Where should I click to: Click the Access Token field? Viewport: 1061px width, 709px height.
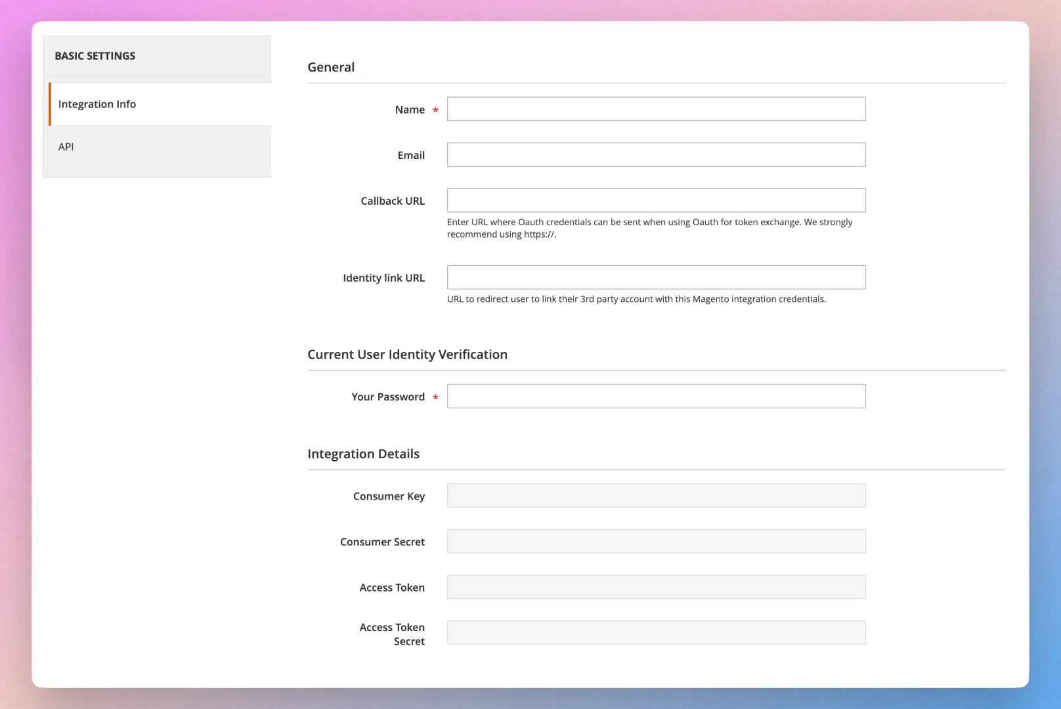[656, 587]
